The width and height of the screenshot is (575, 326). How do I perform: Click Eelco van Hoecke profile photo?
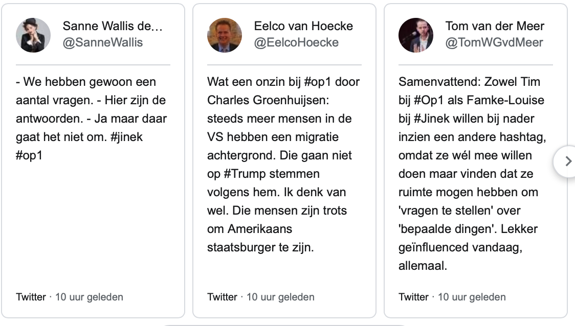[225, 35]
